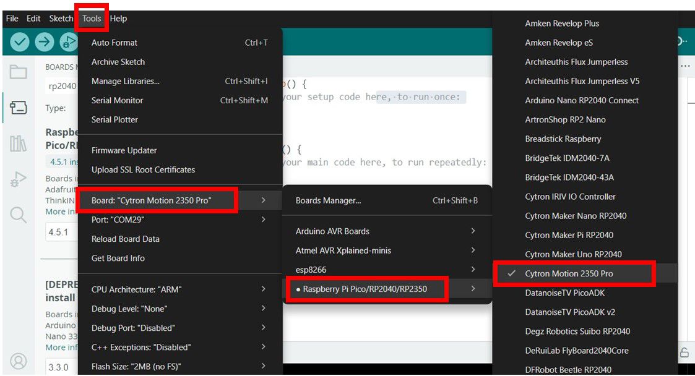
Task: Select Arduino Nano RP2040 Connect board
Action: [582, 100]
